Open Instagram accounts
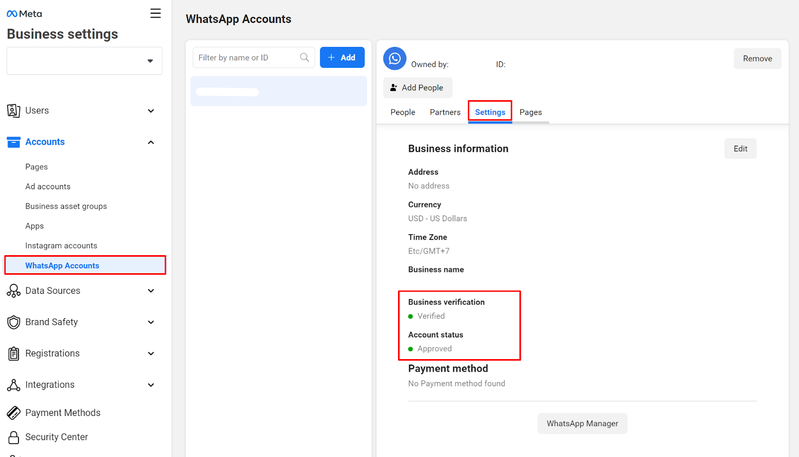The width and height of the screenshot is (799, 457). click(x=61, y=246)
